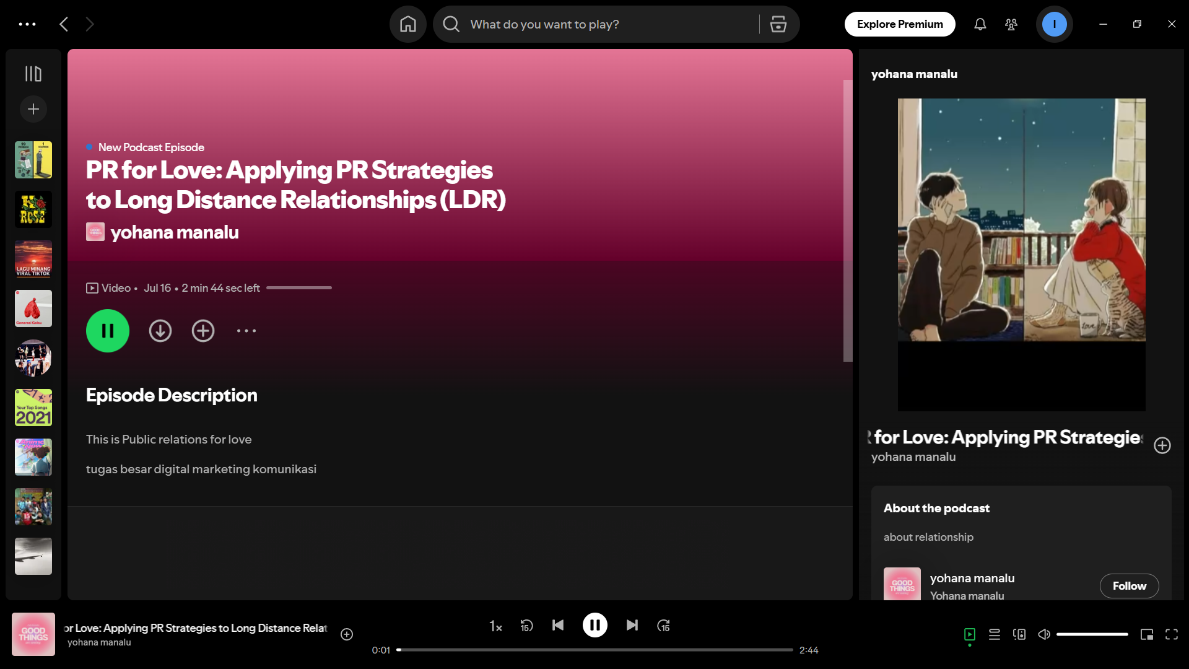
Task: Open the Friend Activity icon
Action: (x=1011, y=24)
